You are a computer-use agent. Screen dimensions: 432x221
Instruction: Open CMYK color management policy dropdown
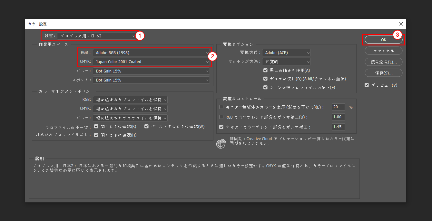[x=130, y=109]
